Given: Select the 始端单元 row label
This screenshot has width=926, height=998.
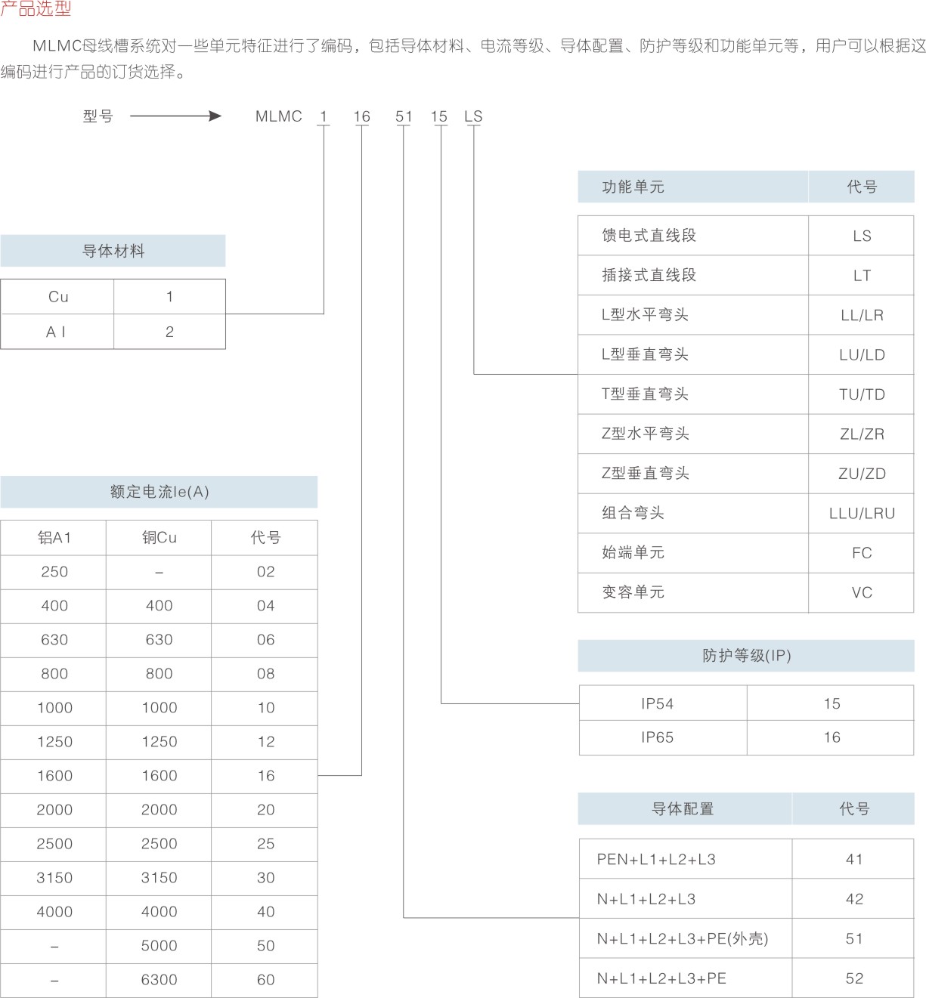Looking at the screenshot, I should [633, 553].
